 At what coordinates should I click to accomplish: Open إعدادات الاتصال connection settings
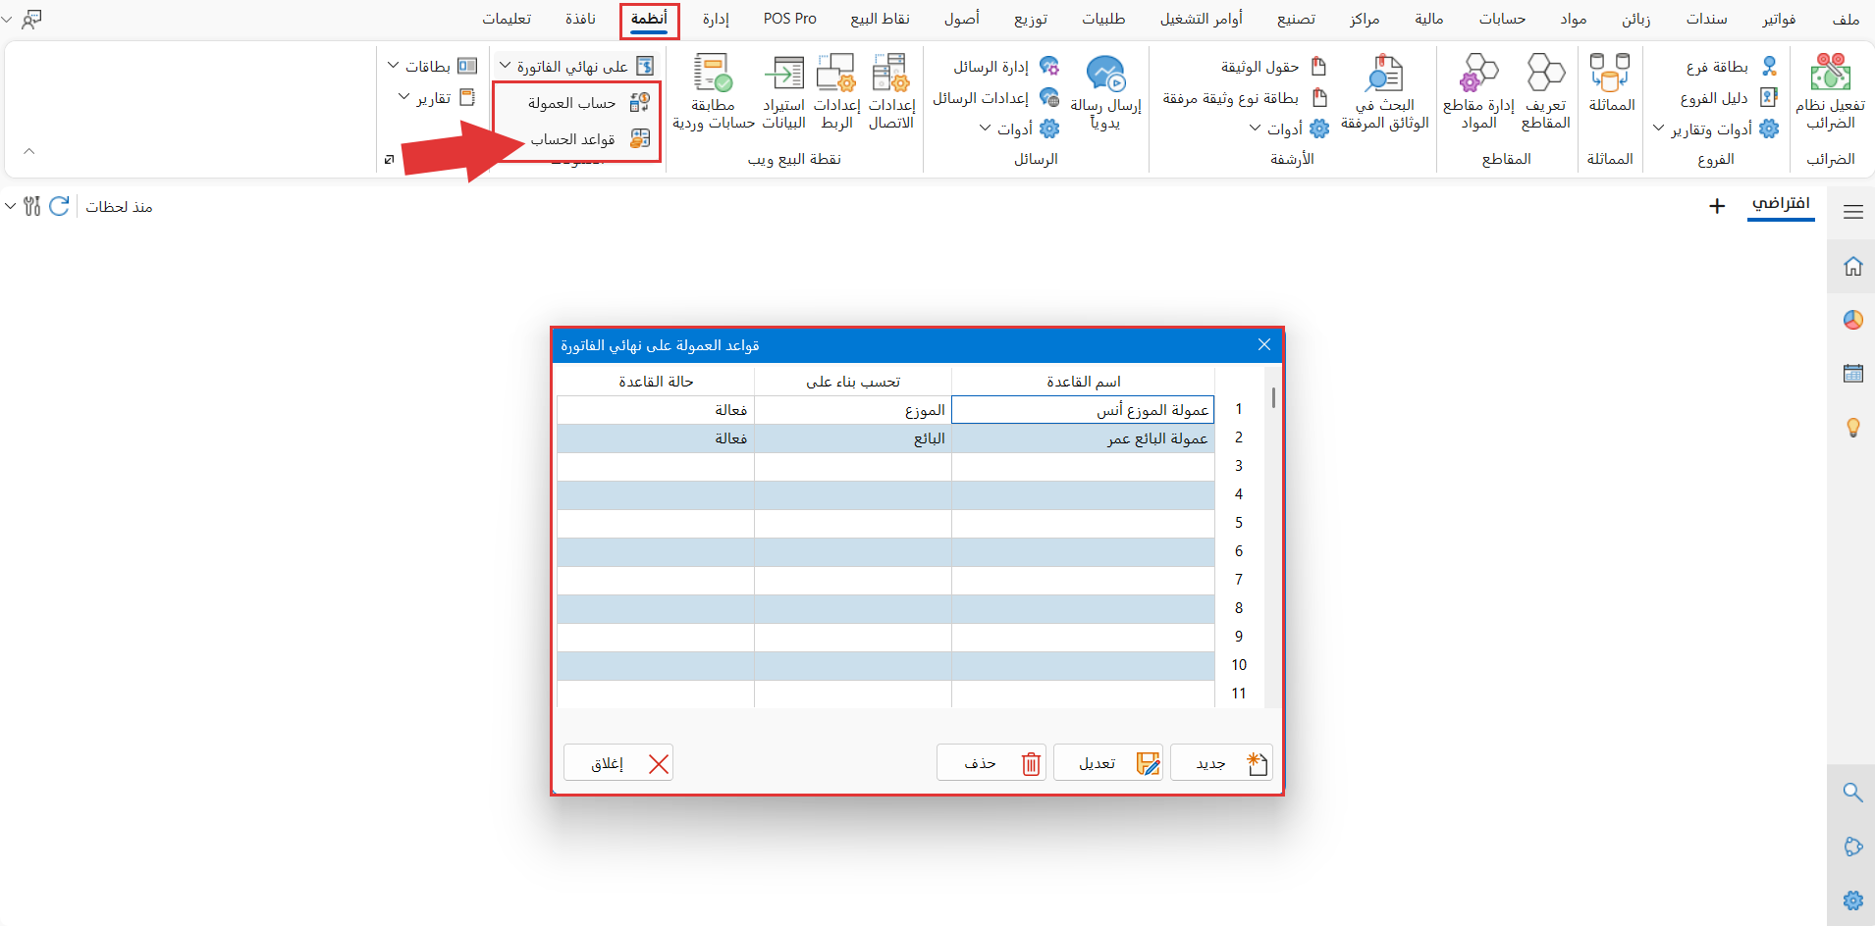891,91
